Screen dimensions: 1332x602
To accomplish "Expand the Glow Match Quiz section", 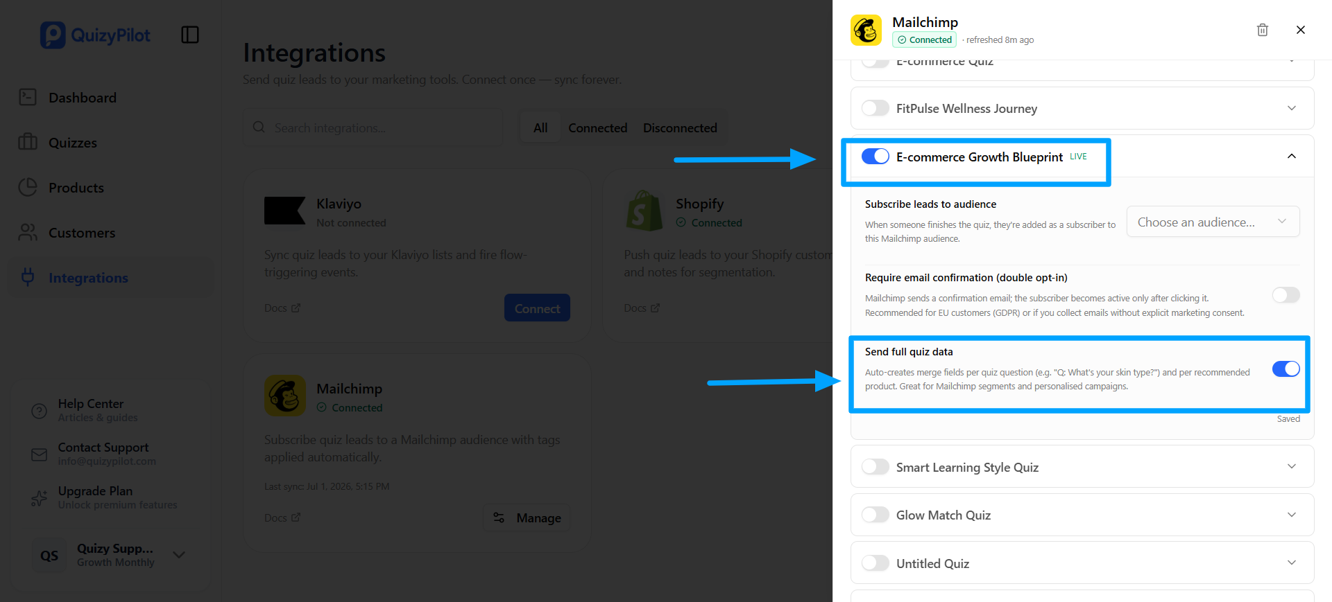I will [x=1292, y=515].
